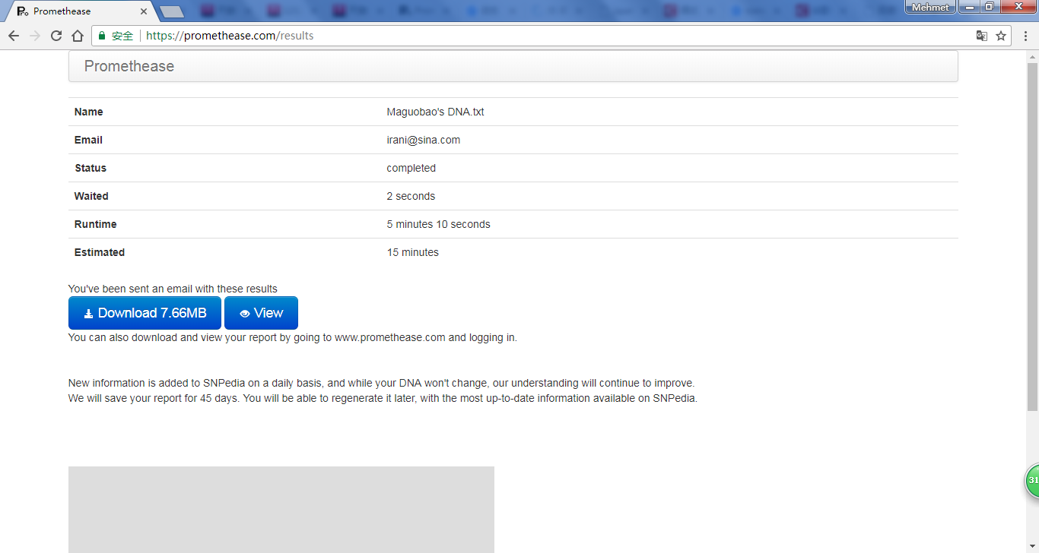Click the email irani@sina.com
Screen dimensions: 1039x553
click(x=423, y=140)
